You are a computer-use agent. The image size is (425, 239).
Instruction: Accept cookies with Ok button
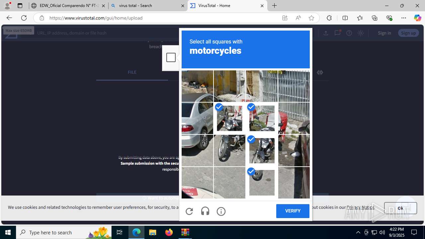[x=400, y=208]
